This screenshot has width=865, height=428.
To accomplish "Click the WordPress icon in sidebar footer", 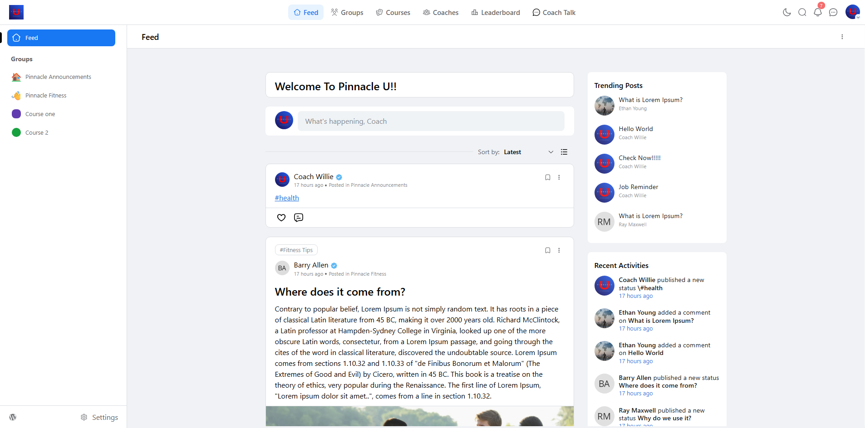I will (13, 417).
